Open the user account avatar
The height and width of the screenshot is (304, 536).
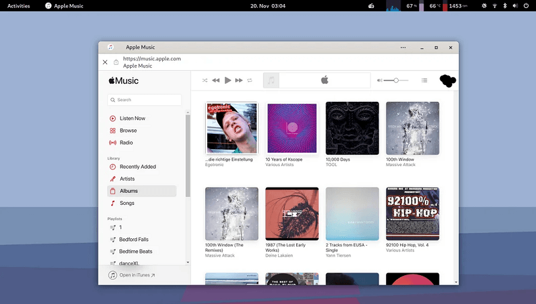point(448,81)
